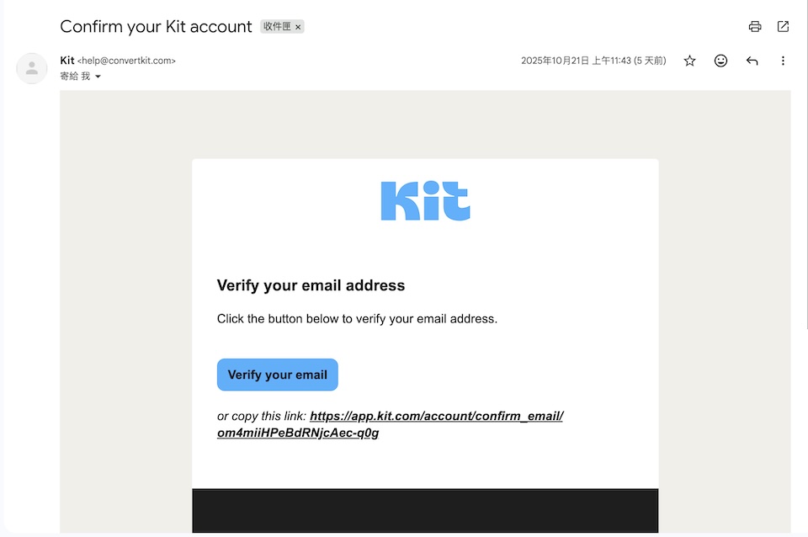Click the sender's profile avatar
Image resolution: width=808 pixels, height=537 pixels.
click(x=32, y=68)
